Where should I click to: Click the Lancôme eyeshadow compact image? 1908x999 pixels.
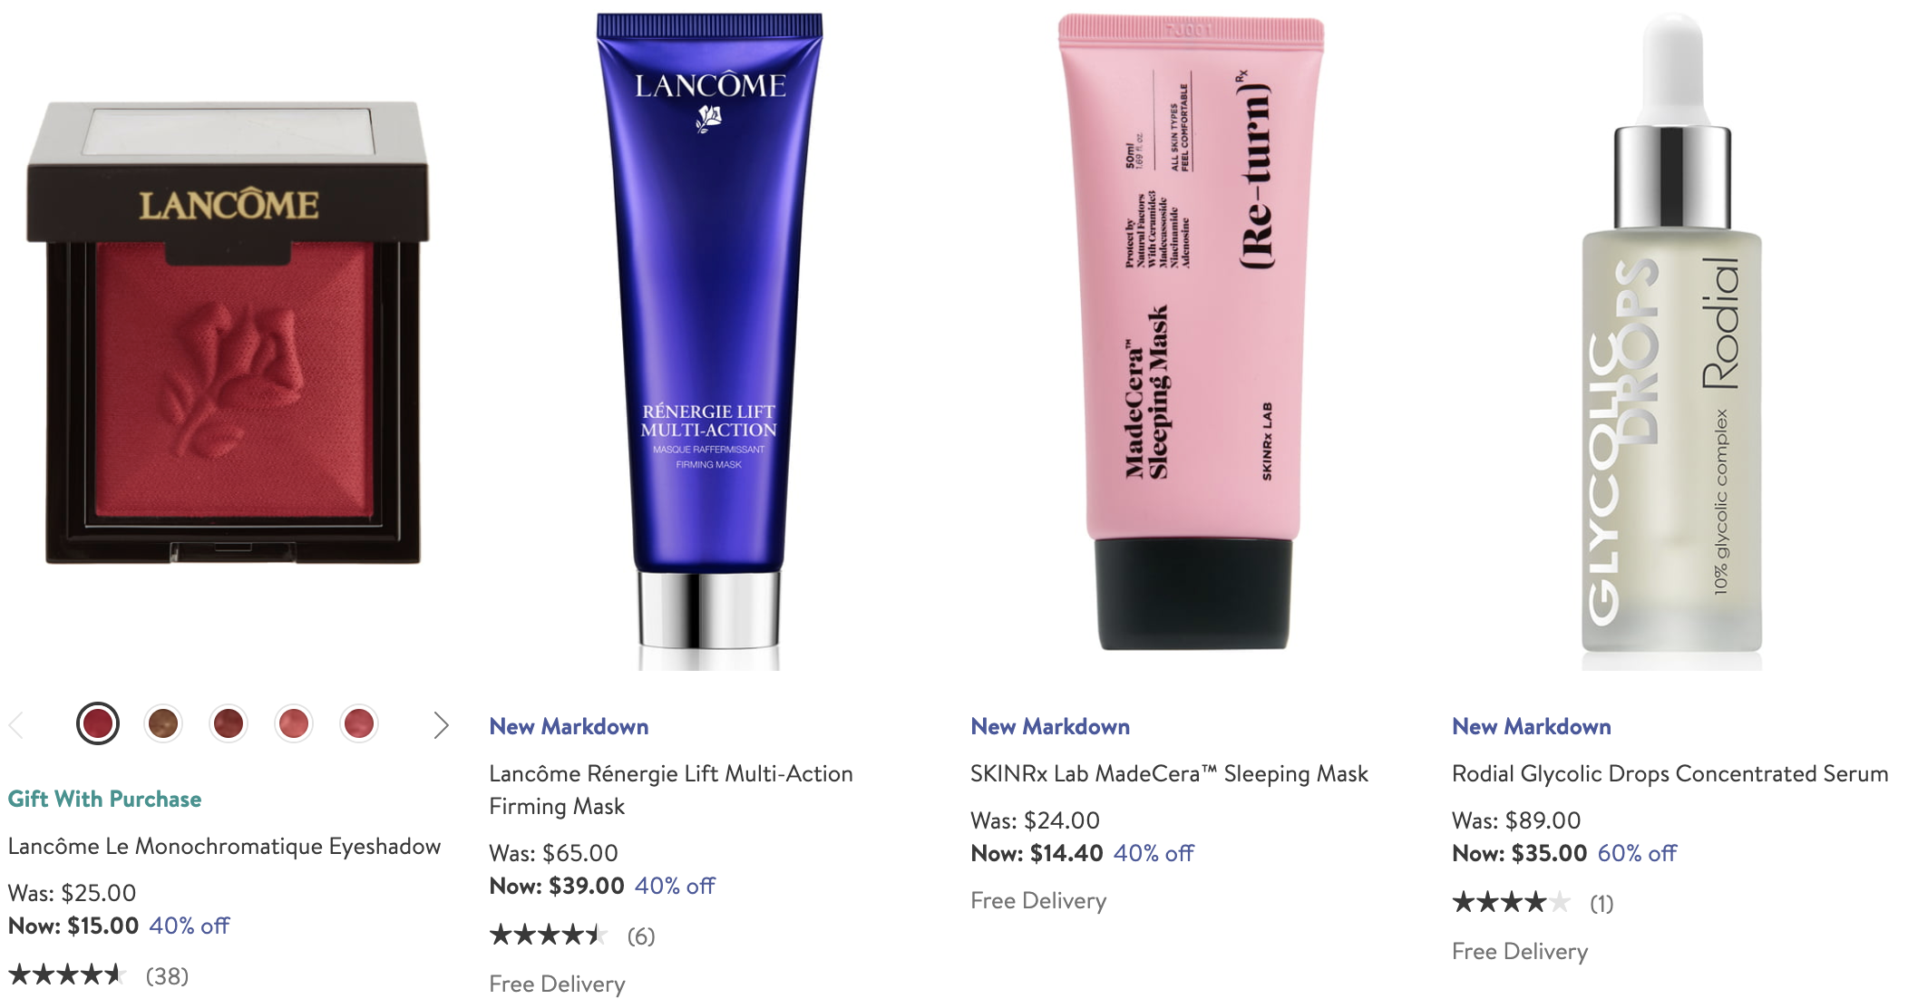pos(227,334)
